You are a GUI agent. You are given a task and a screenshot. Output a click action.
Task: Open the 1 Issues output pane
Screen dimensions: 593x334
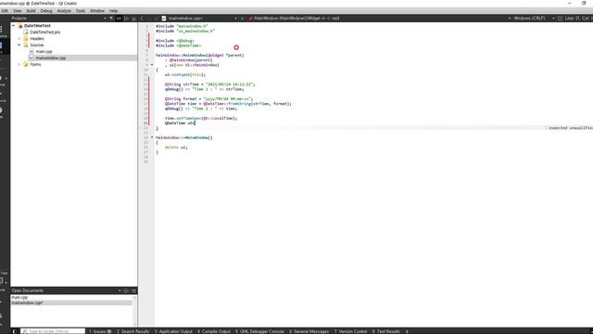100,331
